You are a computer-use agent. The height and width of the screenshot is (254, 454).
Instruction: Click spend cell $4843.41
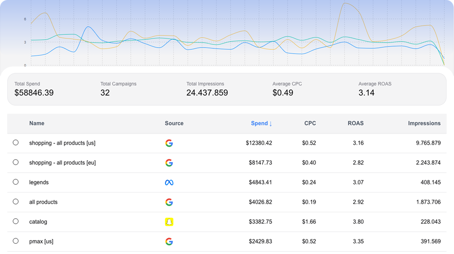pyautogui.click(x=260, y=182)
